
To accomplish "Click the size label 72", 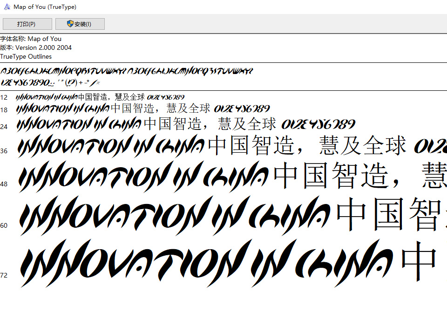I will tap(4, 276).
